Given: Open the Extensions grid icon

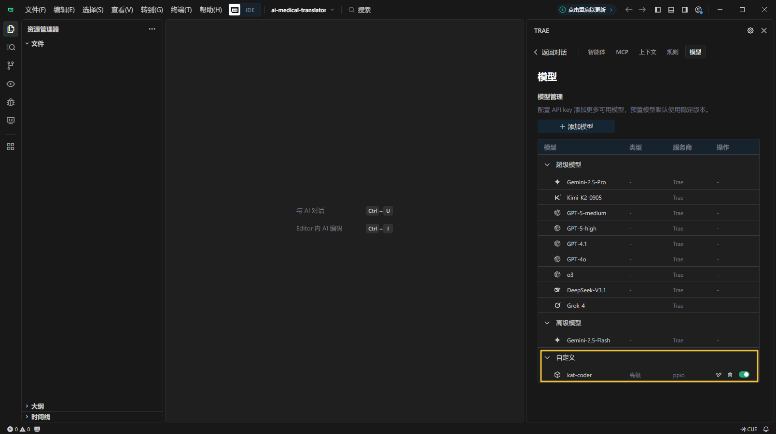Looking at the screenshot, I should pos(11,147).
